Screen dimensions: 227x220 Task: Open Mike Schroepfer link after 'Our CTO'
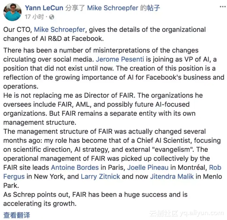pos(59,30)
